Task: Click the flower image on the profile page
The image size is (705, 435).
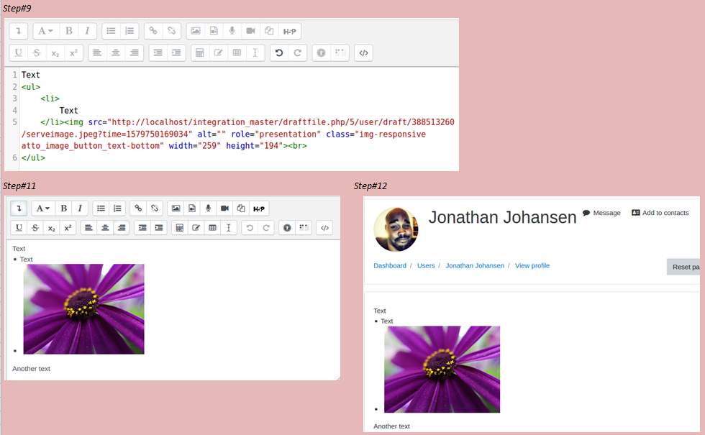Action: tap(442, 370)
